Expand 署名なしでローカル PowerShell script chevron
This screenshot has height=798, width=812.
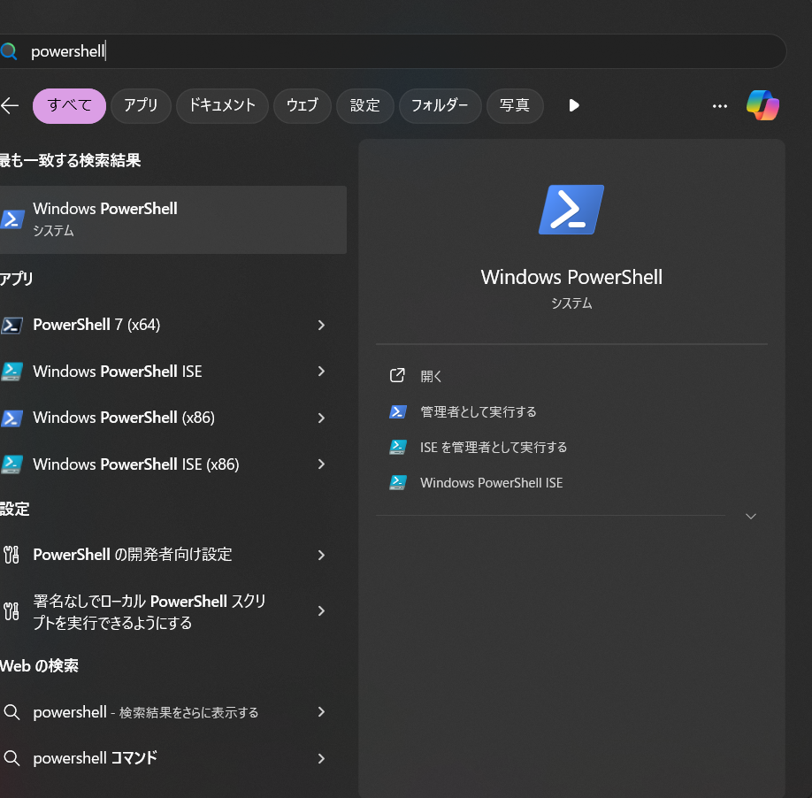(321, 611)
